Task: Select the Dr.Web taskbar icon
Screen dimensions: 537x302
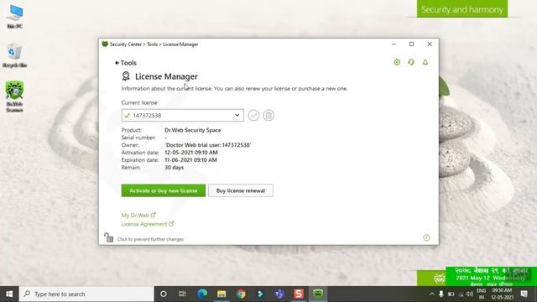Action: [x=318, y=294]
